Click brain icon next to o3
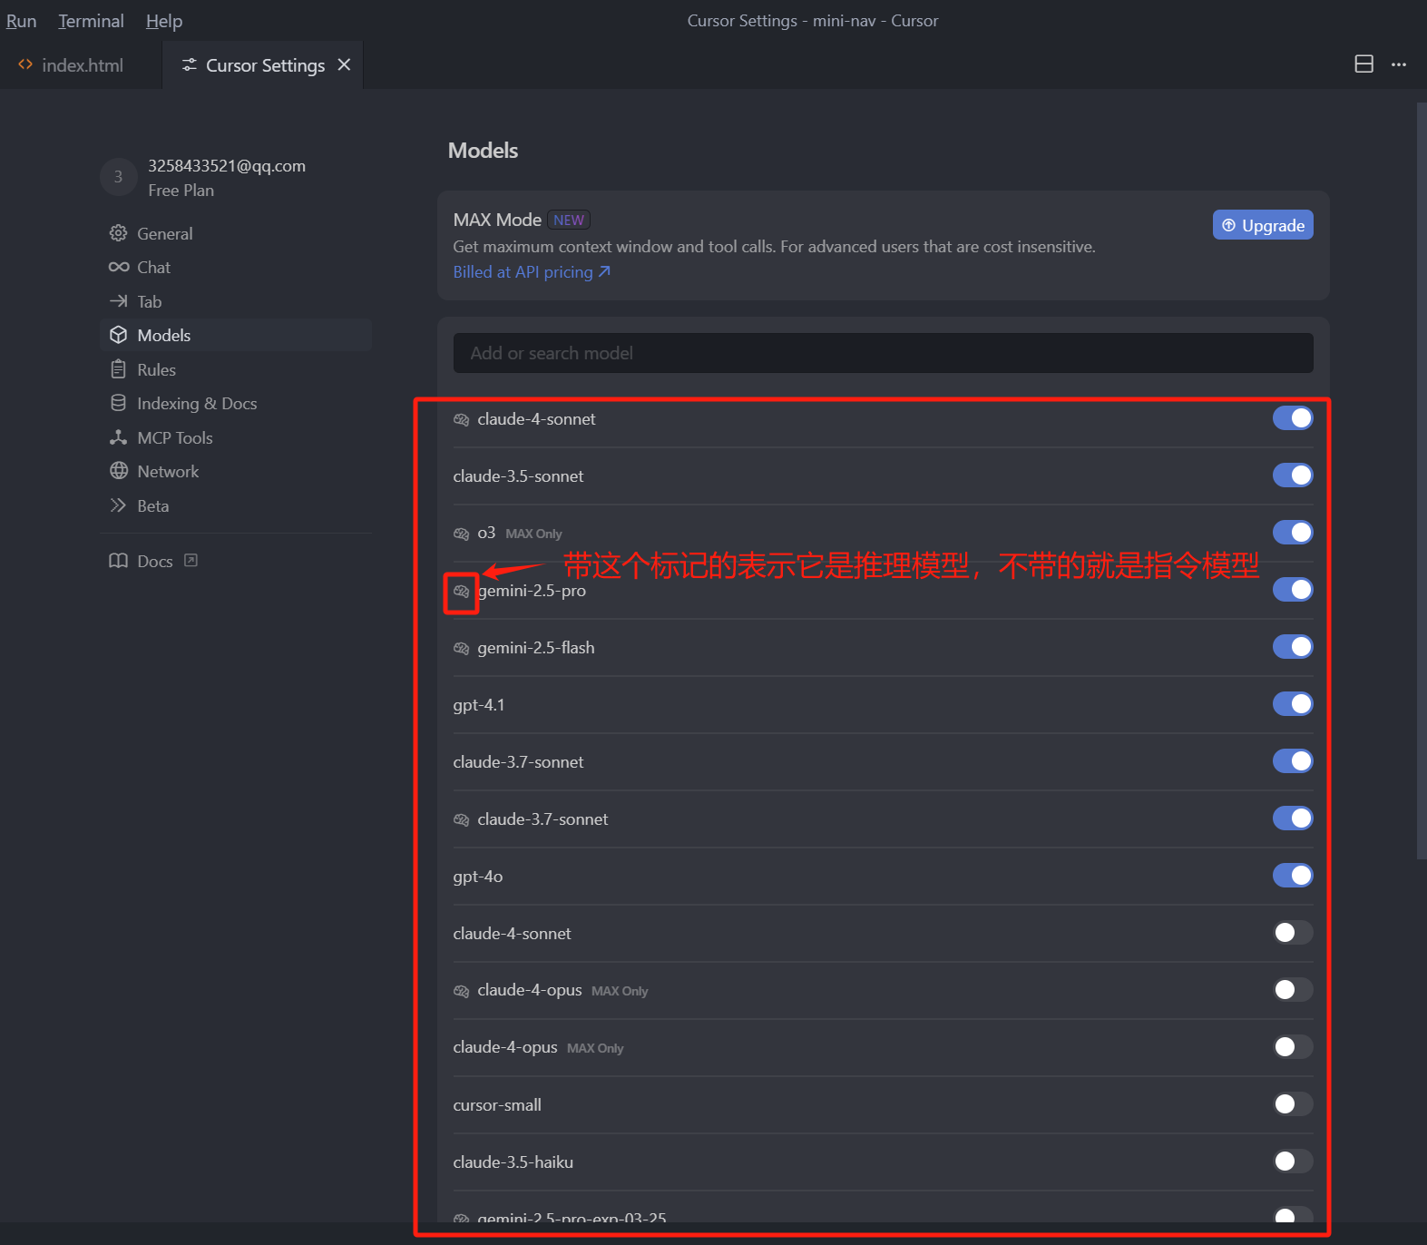Screen dimensions: 1427x1245 click(461, 534)
